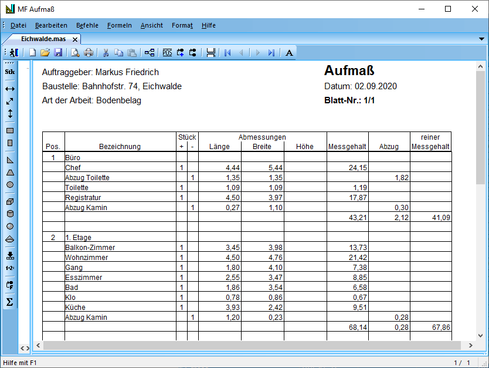Click the POS position toolbar button
This screenshot has width=489, height=368.
(x=167, y=53)
